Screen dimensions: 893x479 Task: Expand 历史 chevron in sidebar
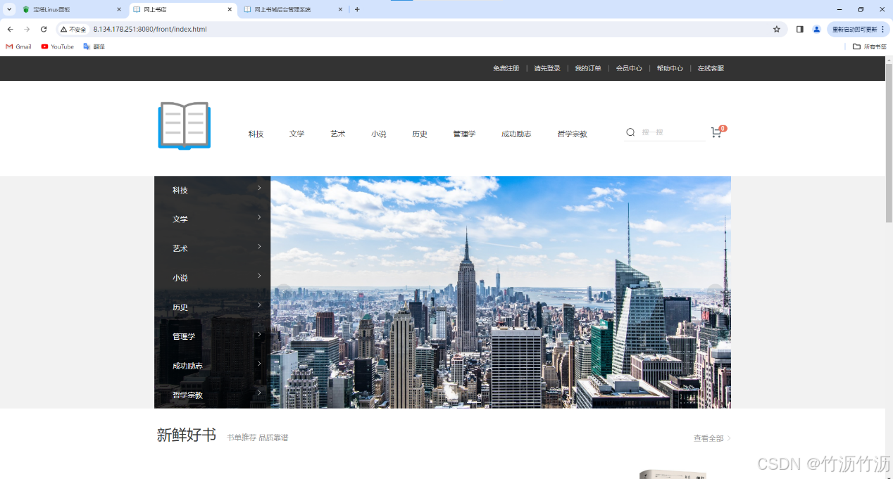259,305
